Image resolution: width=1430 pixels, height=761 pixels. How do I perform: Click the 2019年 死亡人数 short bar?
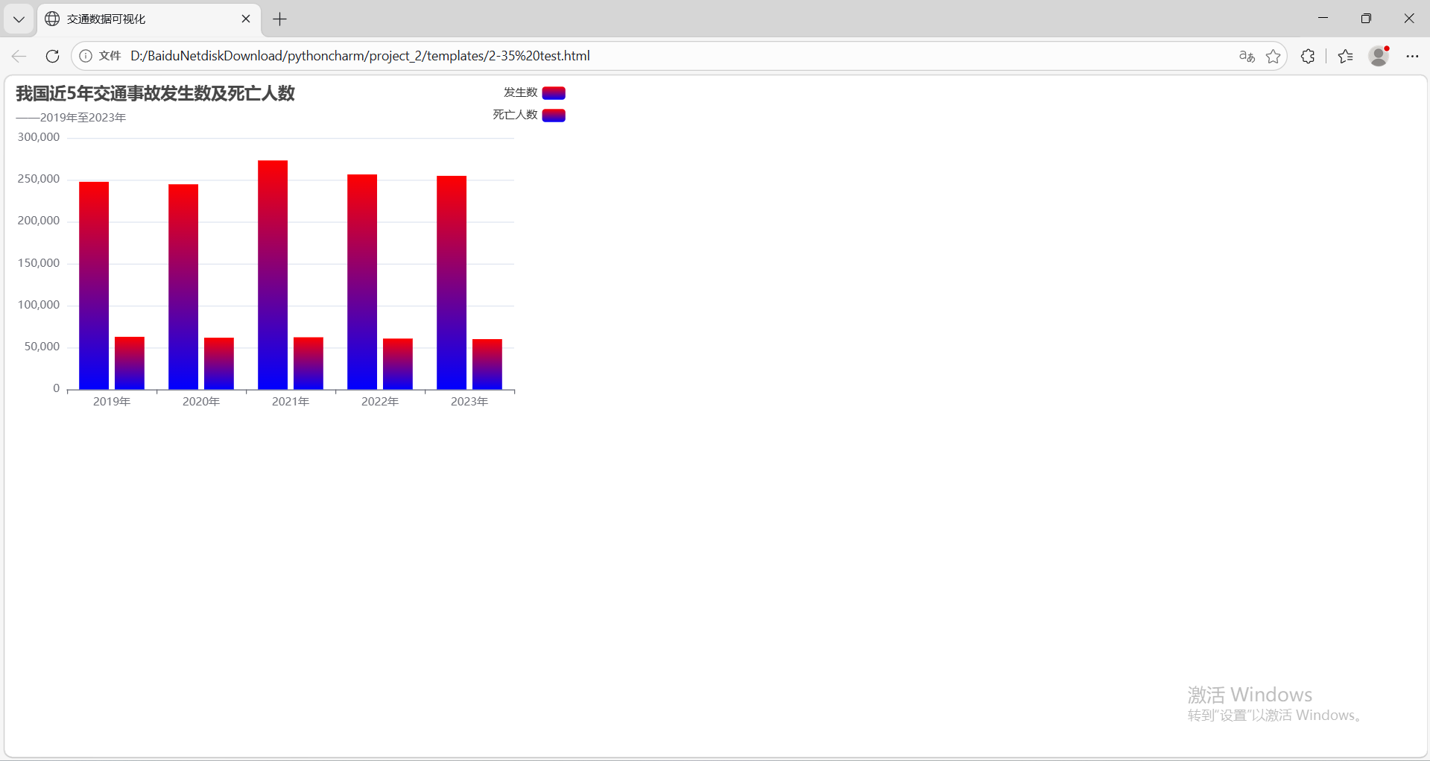[130, 363]
